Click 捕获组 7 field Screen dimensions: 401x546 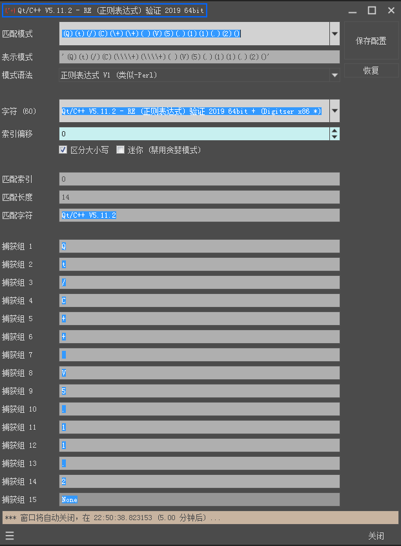[200, 355]
